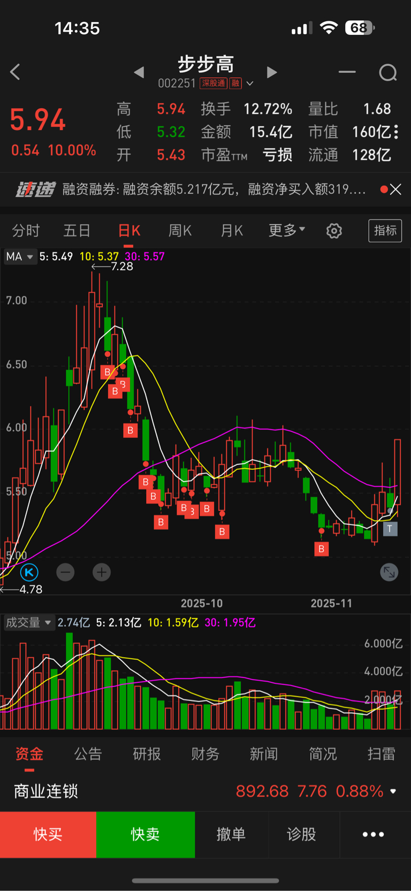The width and height of the screenshot is (411, 891).
Task: Switch to 周K chart tab
Action: pyautogui.click(x=180, y=231)
